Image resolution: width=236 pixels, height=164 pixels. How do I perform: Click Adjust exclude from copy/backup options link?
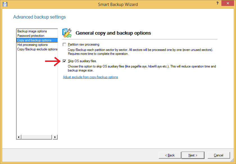90,77
